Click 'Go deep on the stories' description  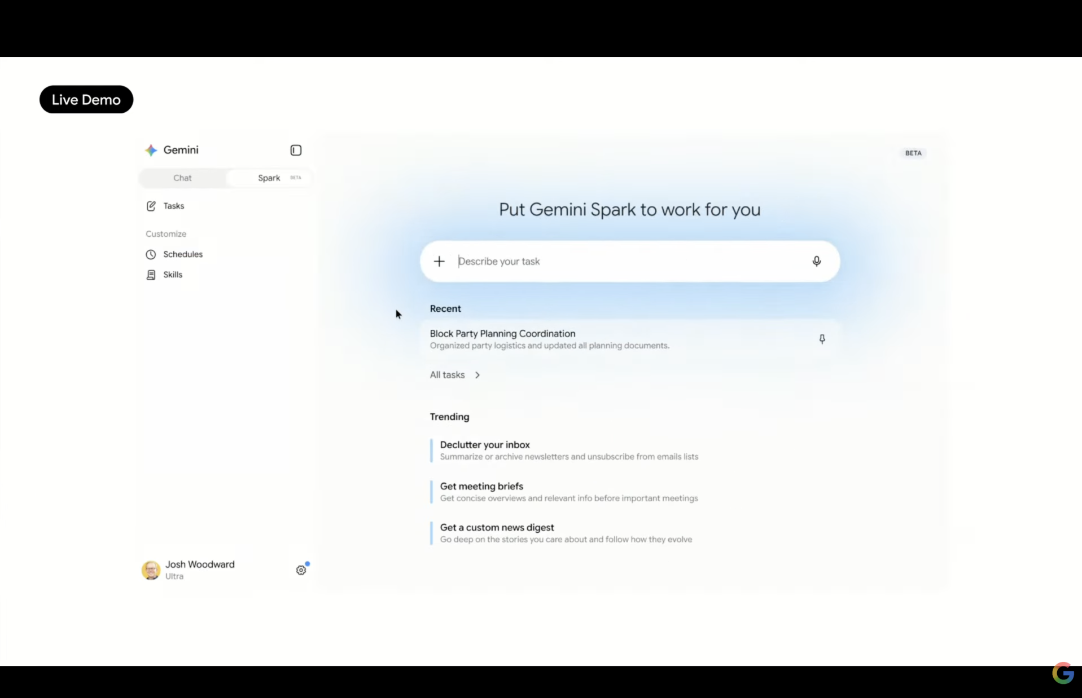pyautogui.click(x=566, y=540)
